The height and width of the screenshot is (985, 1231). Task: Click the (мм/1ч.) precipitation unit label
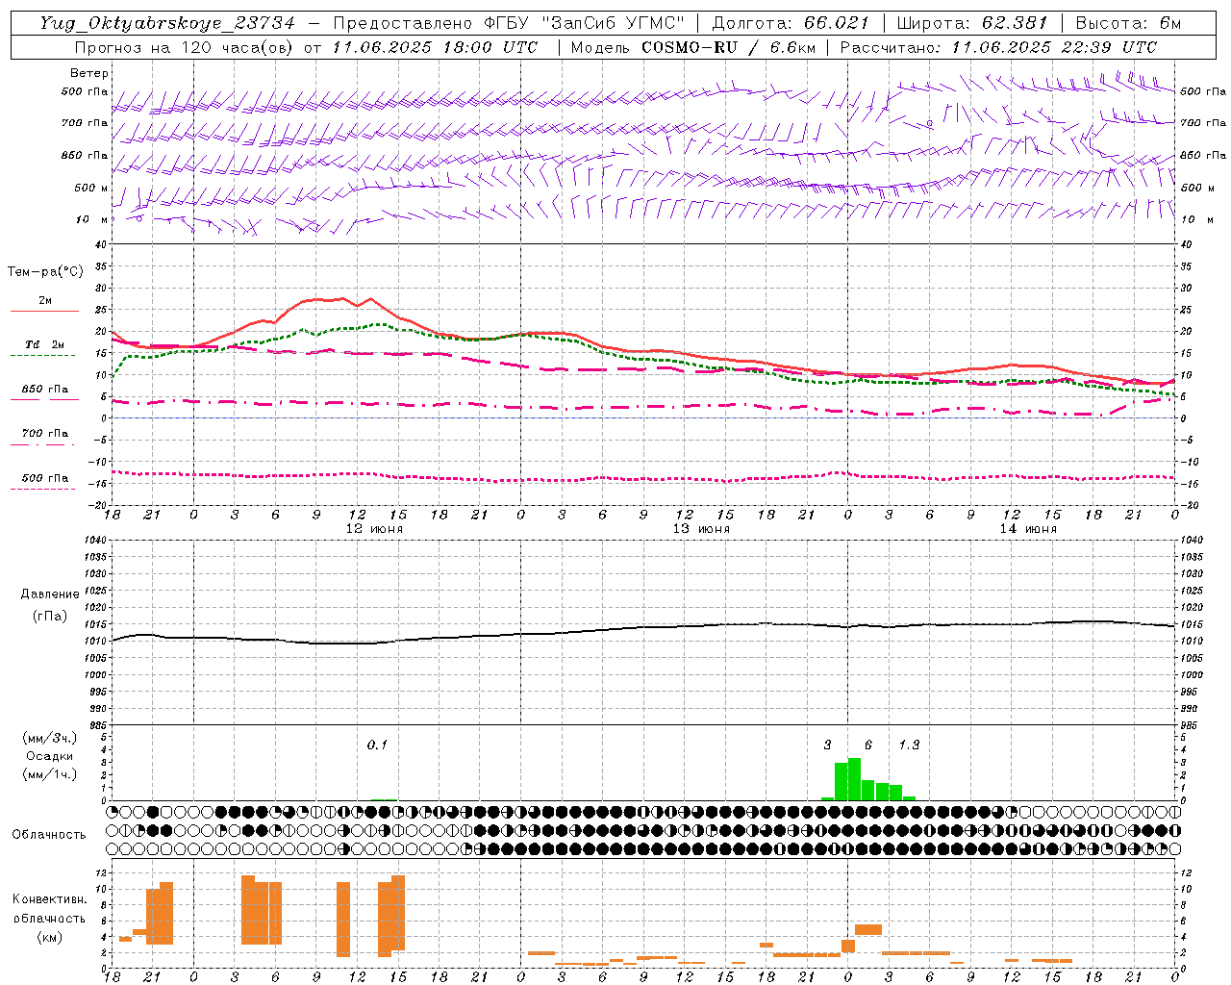tap(49, 774)
